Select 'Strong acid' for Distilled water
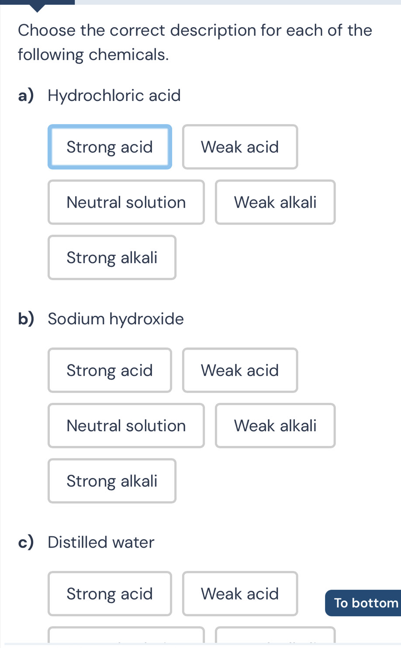This screenshot has width=401, height=648. click(x=110, y=593)
